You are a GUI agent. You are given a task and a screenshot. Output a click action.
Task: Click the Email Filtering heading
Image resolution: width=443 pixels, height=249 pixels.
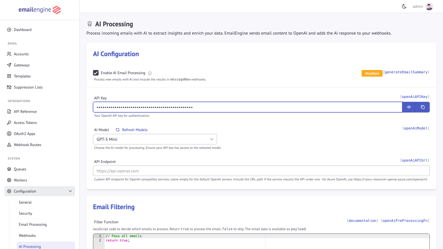[x=114, y=207]
